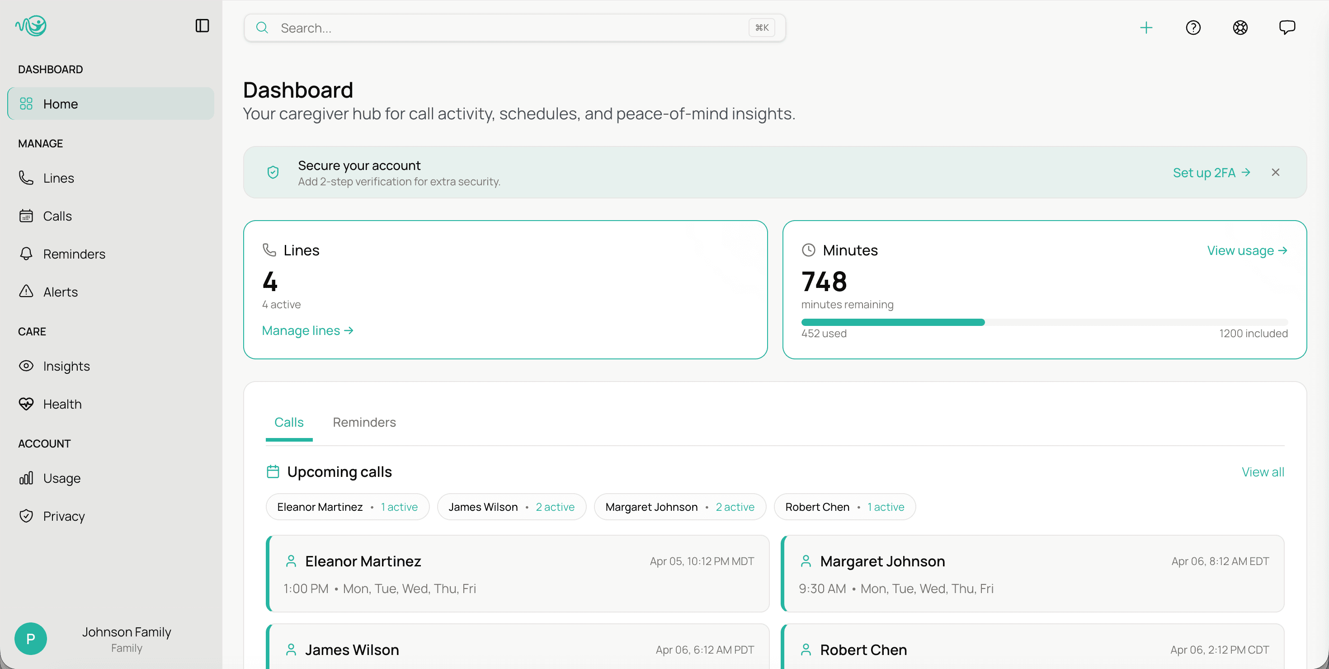Click the plus icon to create new

(1146, 27)
